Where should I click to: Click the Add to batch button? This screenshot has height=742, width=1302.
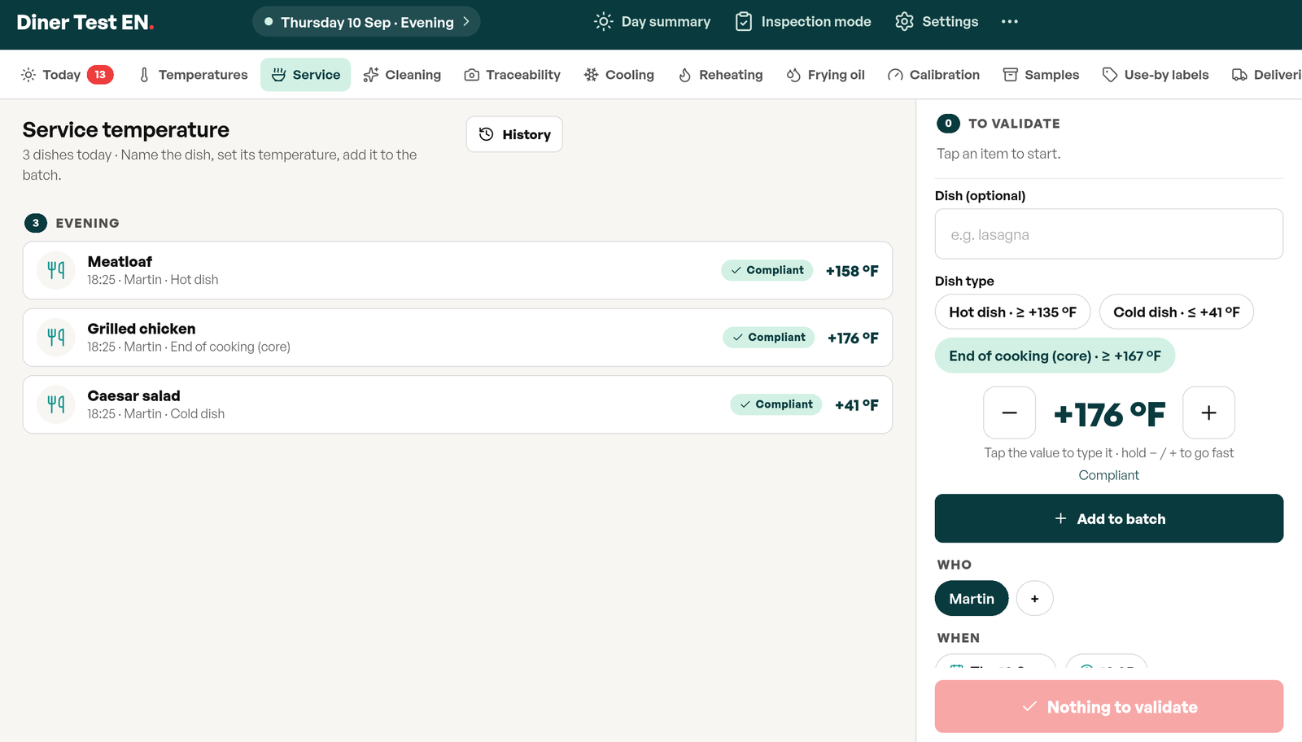pyautogui.click(x=1109, y=518)
